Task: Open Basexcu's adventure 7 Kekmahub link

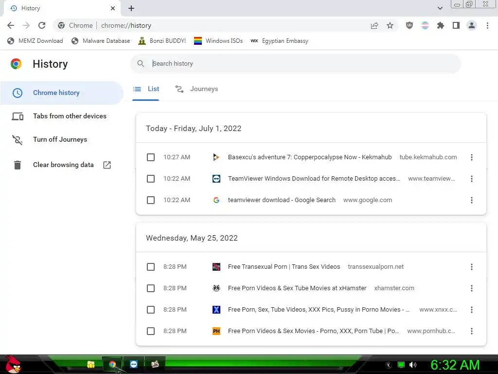Action: (310, 157)
